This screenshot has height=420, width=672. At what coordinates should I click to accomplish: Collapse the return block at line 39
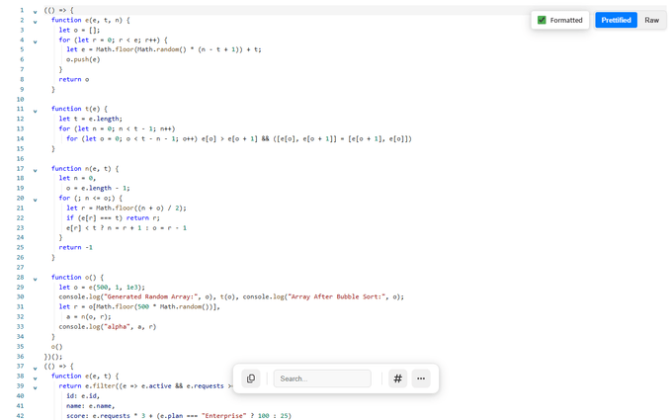pyautogui.click(x=36, y=387)
